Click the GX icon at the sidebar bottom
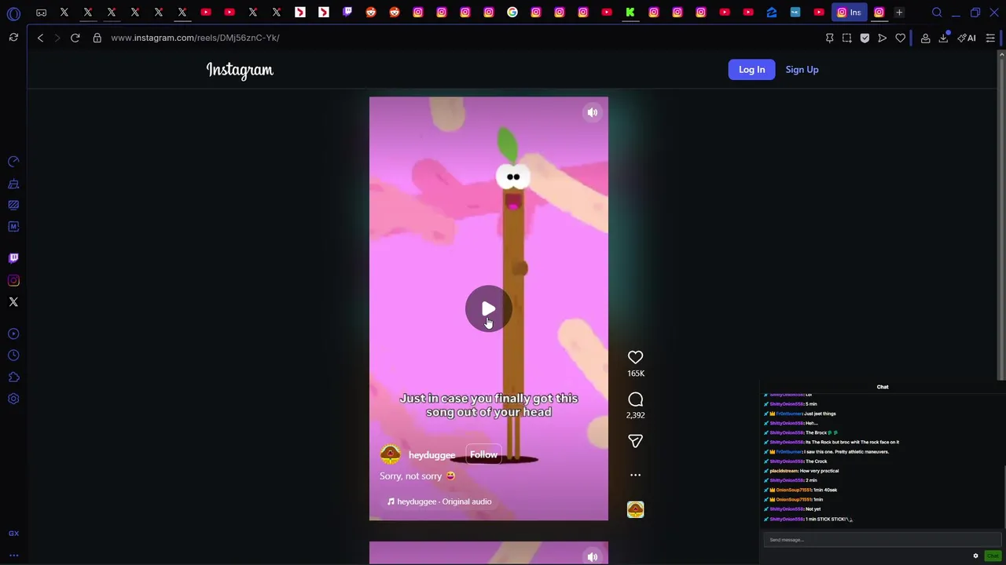Viewport: 1006px width, 565px height. (13, 534)
